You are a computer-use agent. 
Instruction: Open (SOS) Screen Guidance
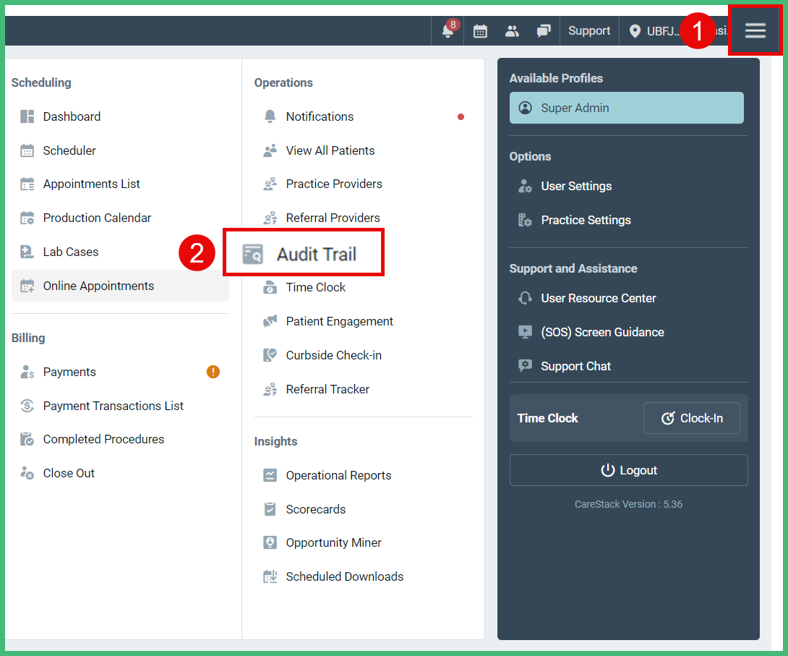[x=602, y=331]
